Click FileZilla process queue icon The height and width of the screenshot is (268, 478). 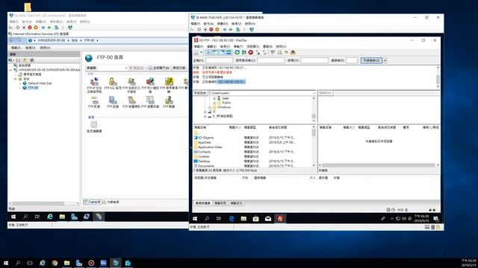[x=244, y=53]
